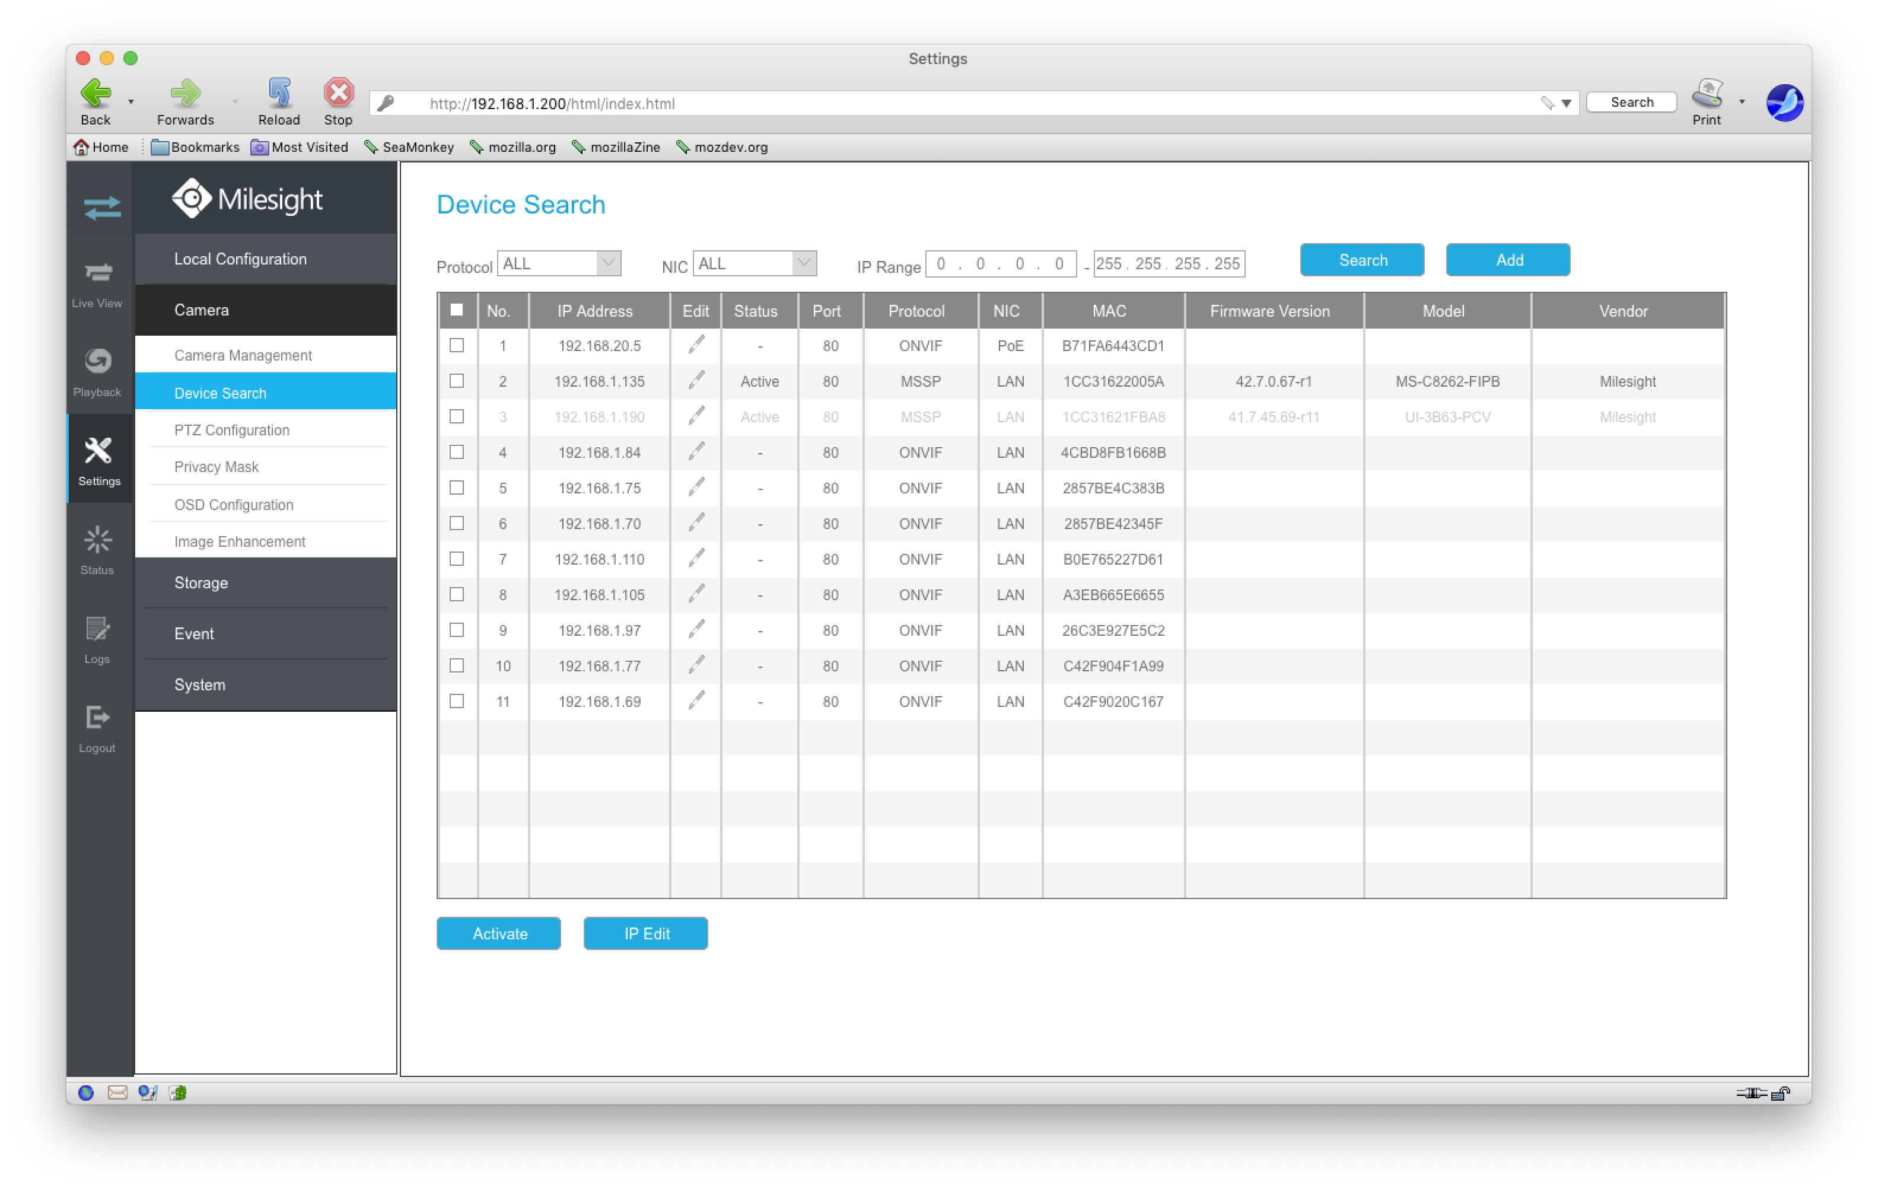Open the Protocol dropdown
This screenshot has width=1878, height=1192.
coord(558,263)
